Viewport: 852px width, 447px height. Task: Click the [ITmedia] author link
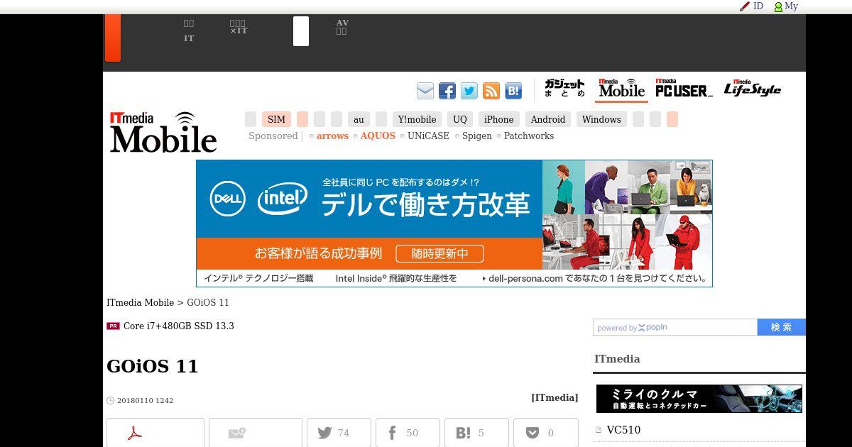pos(555,398)
